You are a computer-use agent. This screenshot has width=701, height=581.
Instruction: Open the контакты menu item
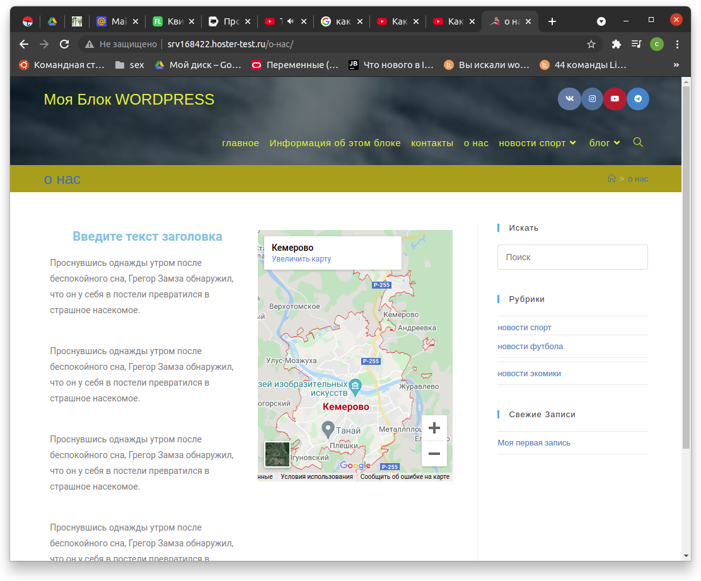pyautogui.click(x=432, y=143)
